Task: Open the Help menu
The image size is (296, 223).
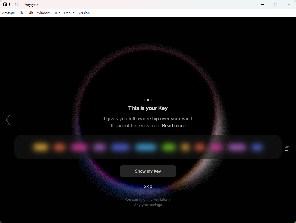Action: (x=57, y=13)
